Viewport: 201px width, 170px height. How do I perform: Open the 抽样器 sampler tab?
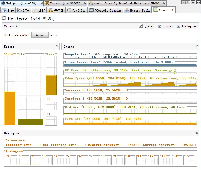(56, 10)
